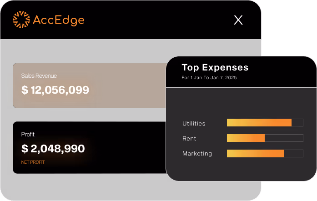Screen dimensions: 317x201
Task: Select the Sales Revenue card label
Action: (x=39, y=76)
